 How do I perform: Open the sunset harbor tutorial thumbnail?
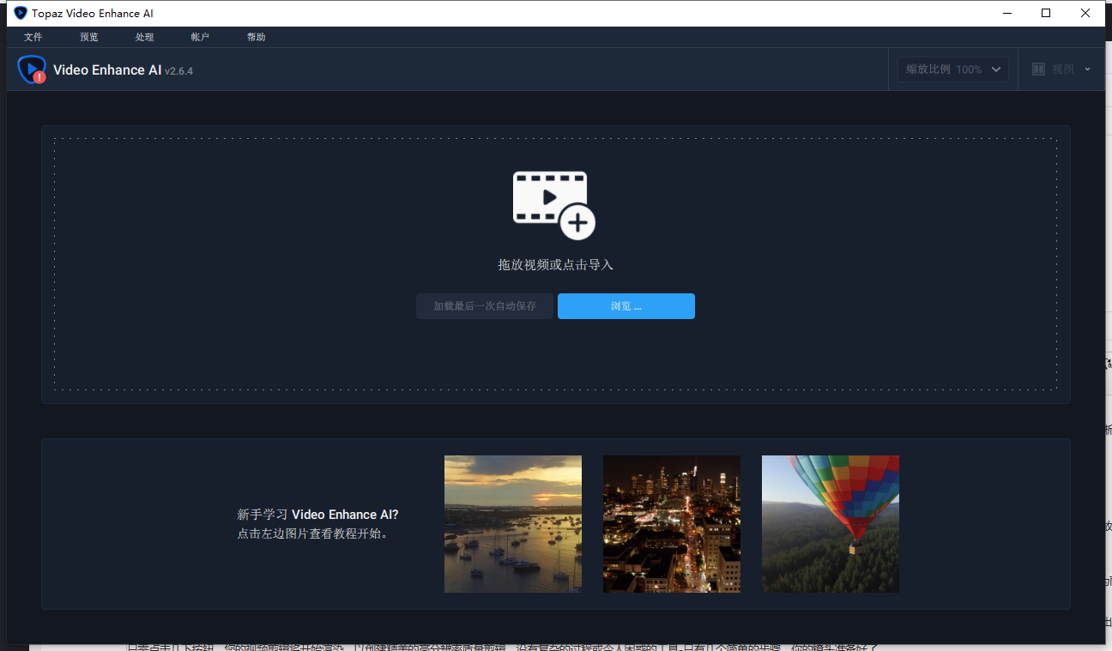tap(513, 524)
